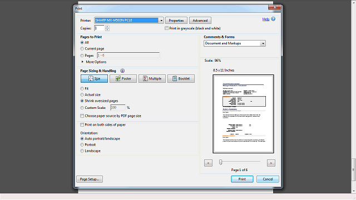The image size is (356, 200).
Task: Cancel the print dialog
Action: [268, 179]
